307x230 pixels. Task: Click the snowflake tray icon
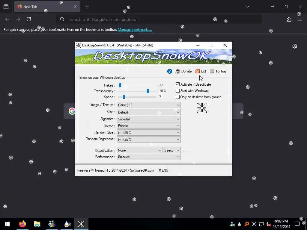pos(254,224)
